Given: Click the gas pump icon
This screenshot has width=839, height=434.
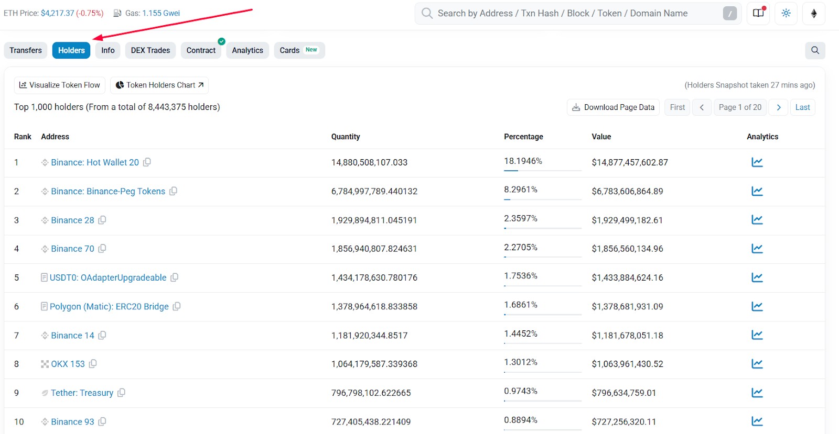Looking at the screenshot, I should point(117,13).
